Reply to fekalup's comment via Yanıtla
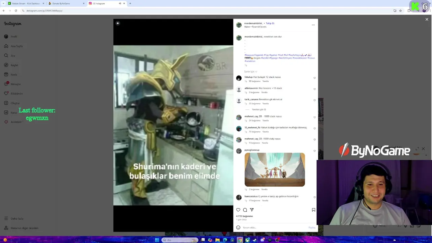 (x=266, y=81)
